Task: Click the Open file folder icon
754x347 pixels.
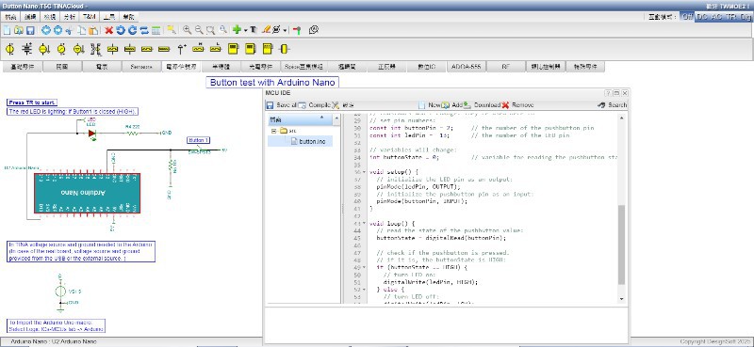Action: [19, 30]
